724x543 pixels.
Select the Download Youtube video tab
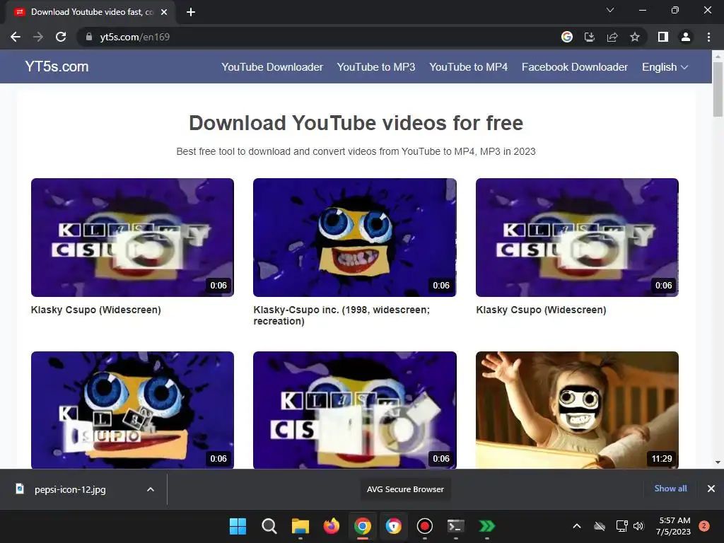[90, 12]
